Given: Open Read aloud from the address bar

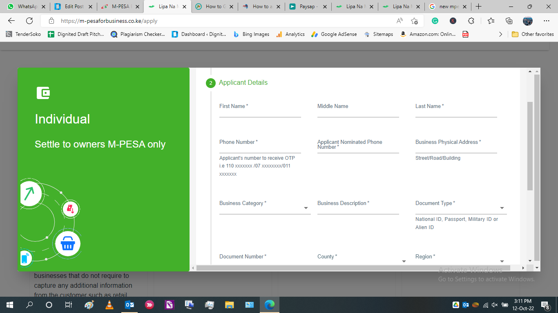Looking at the screenshot, I should pos(400,21).
